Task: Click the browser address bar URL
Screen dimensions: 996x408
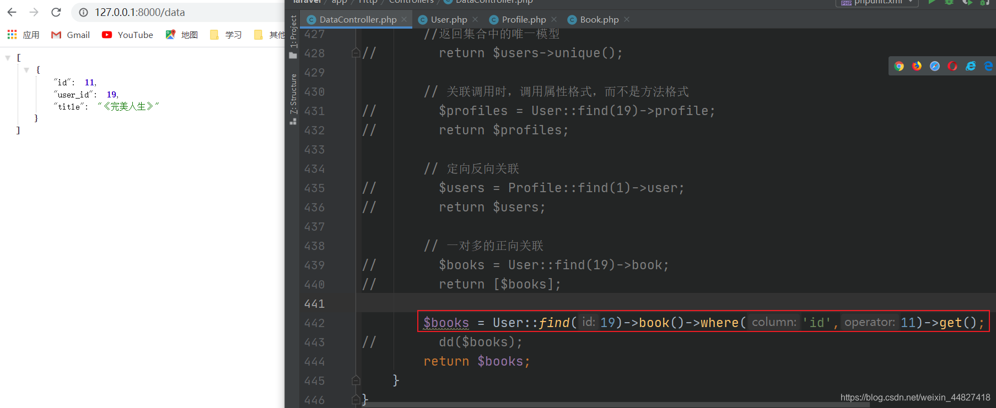Action: (x=140, y=12)
